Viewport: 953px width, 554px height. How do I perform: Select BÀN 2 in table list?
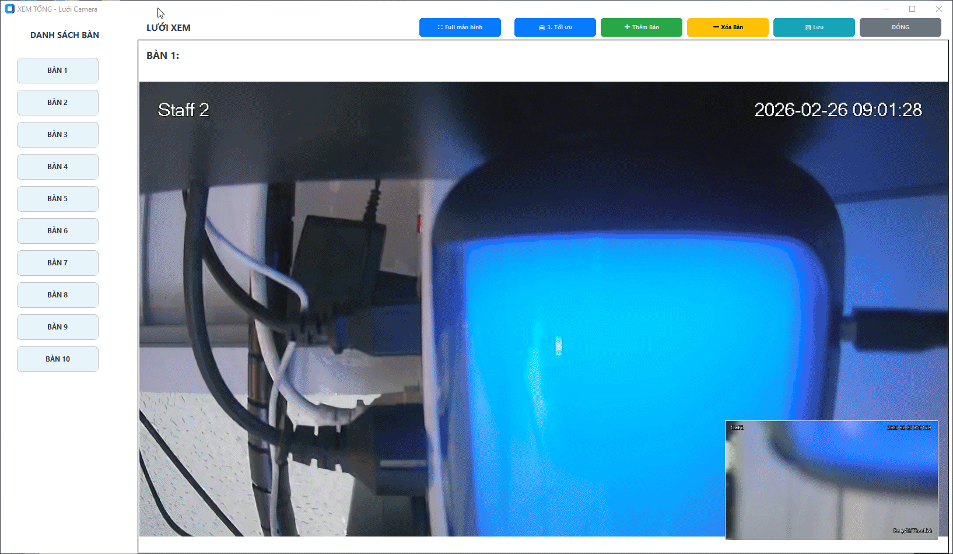pyautogui.click(x=58, y=103)
